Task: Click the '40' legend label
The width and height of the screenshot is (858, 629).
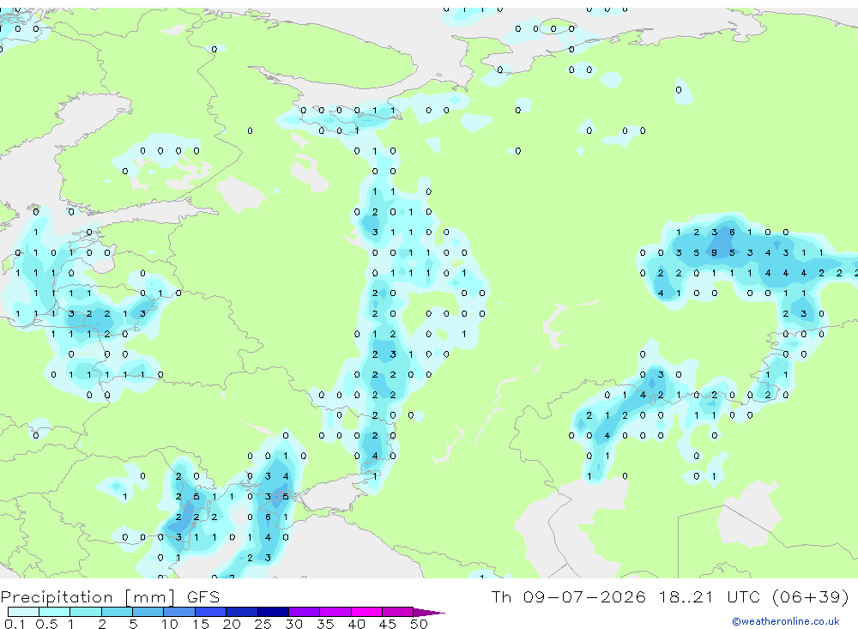Action: click(x=356, y=624)
